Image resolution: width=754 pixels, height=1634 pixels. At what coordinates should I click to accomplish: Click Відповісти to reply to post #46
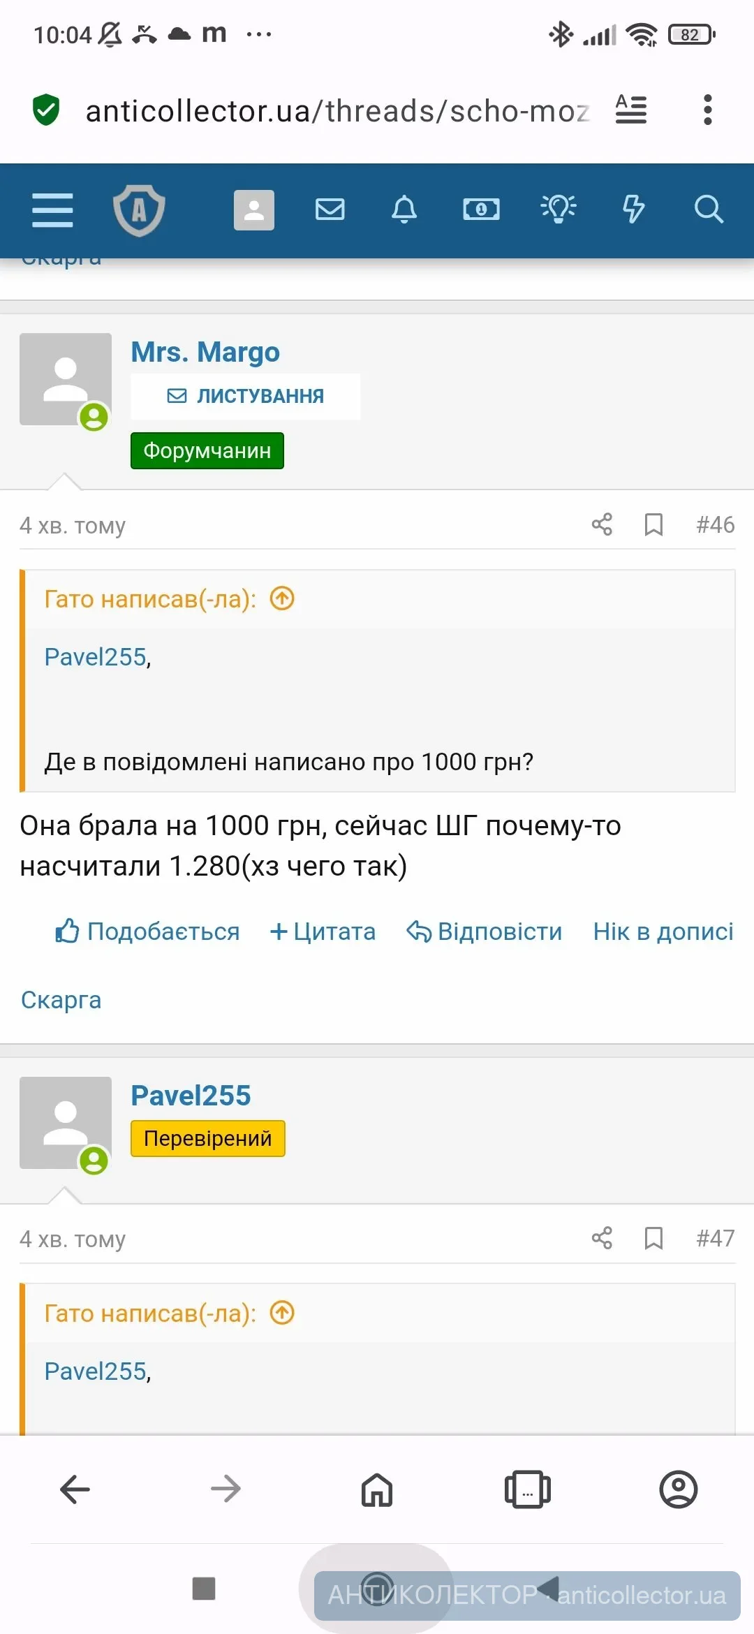tap(485, 932)
